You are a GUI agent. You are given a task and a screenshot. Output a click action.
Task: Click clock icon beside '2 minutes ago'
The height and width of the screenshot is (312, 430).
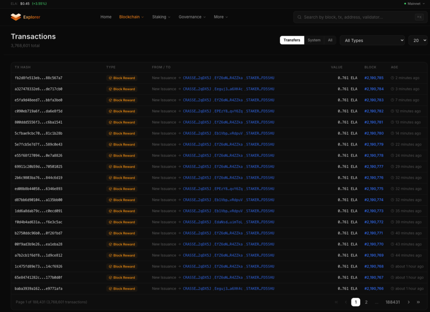point(392,78)
